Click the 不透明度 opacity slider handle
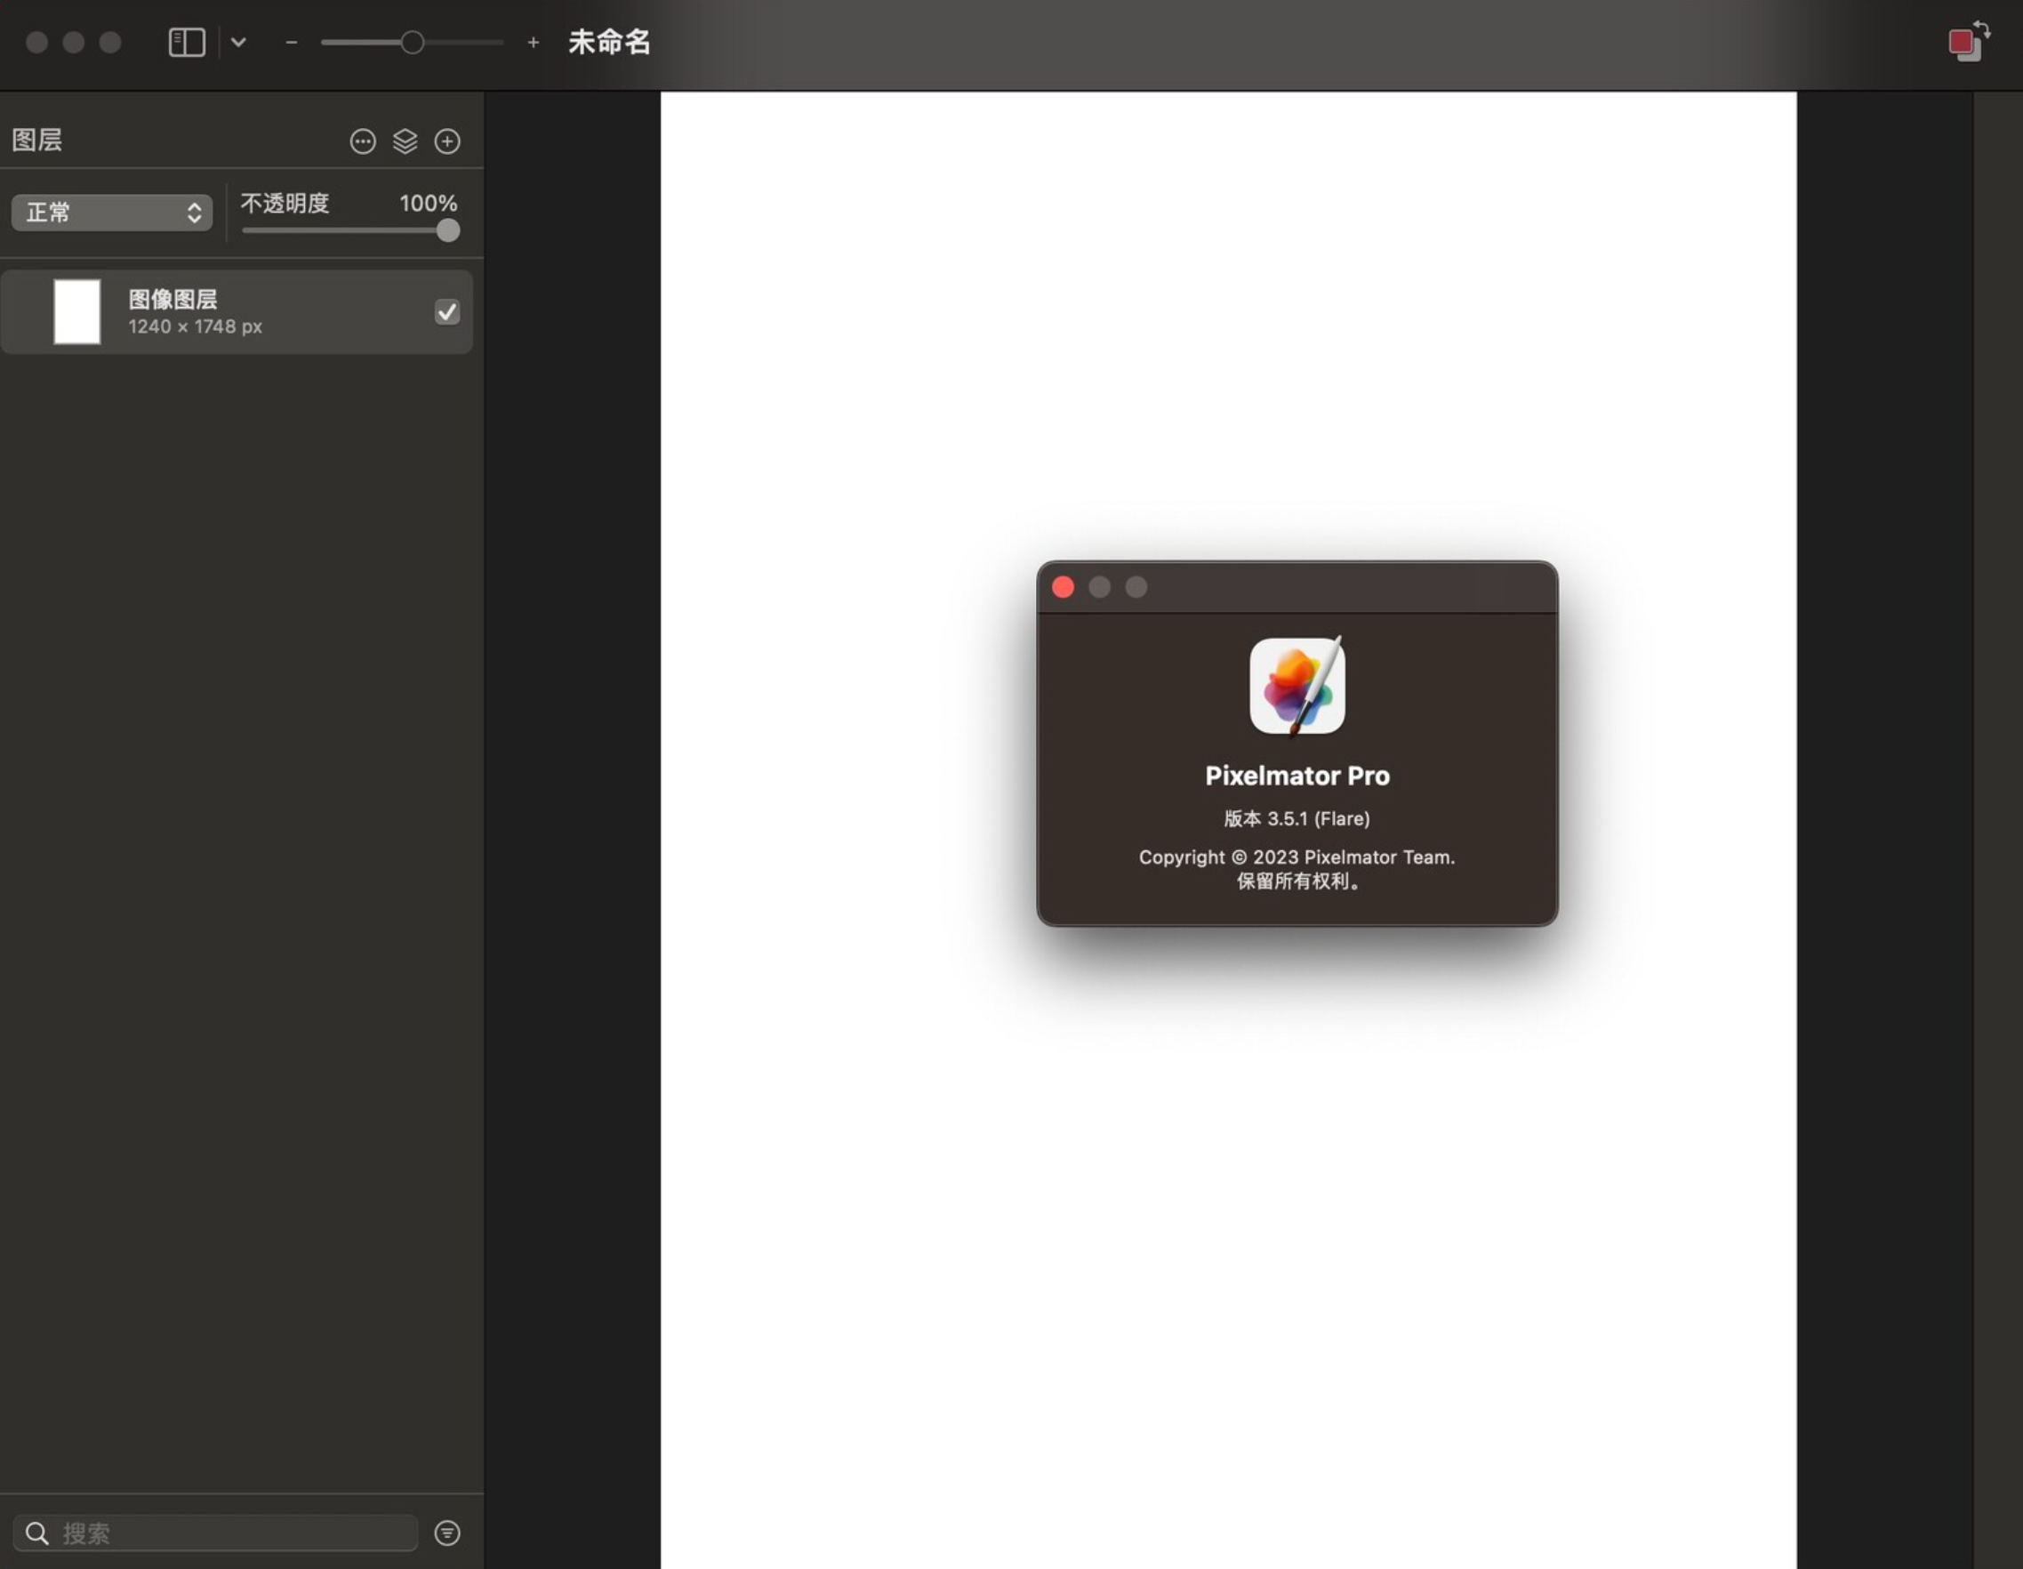 [x=447, y=230]
